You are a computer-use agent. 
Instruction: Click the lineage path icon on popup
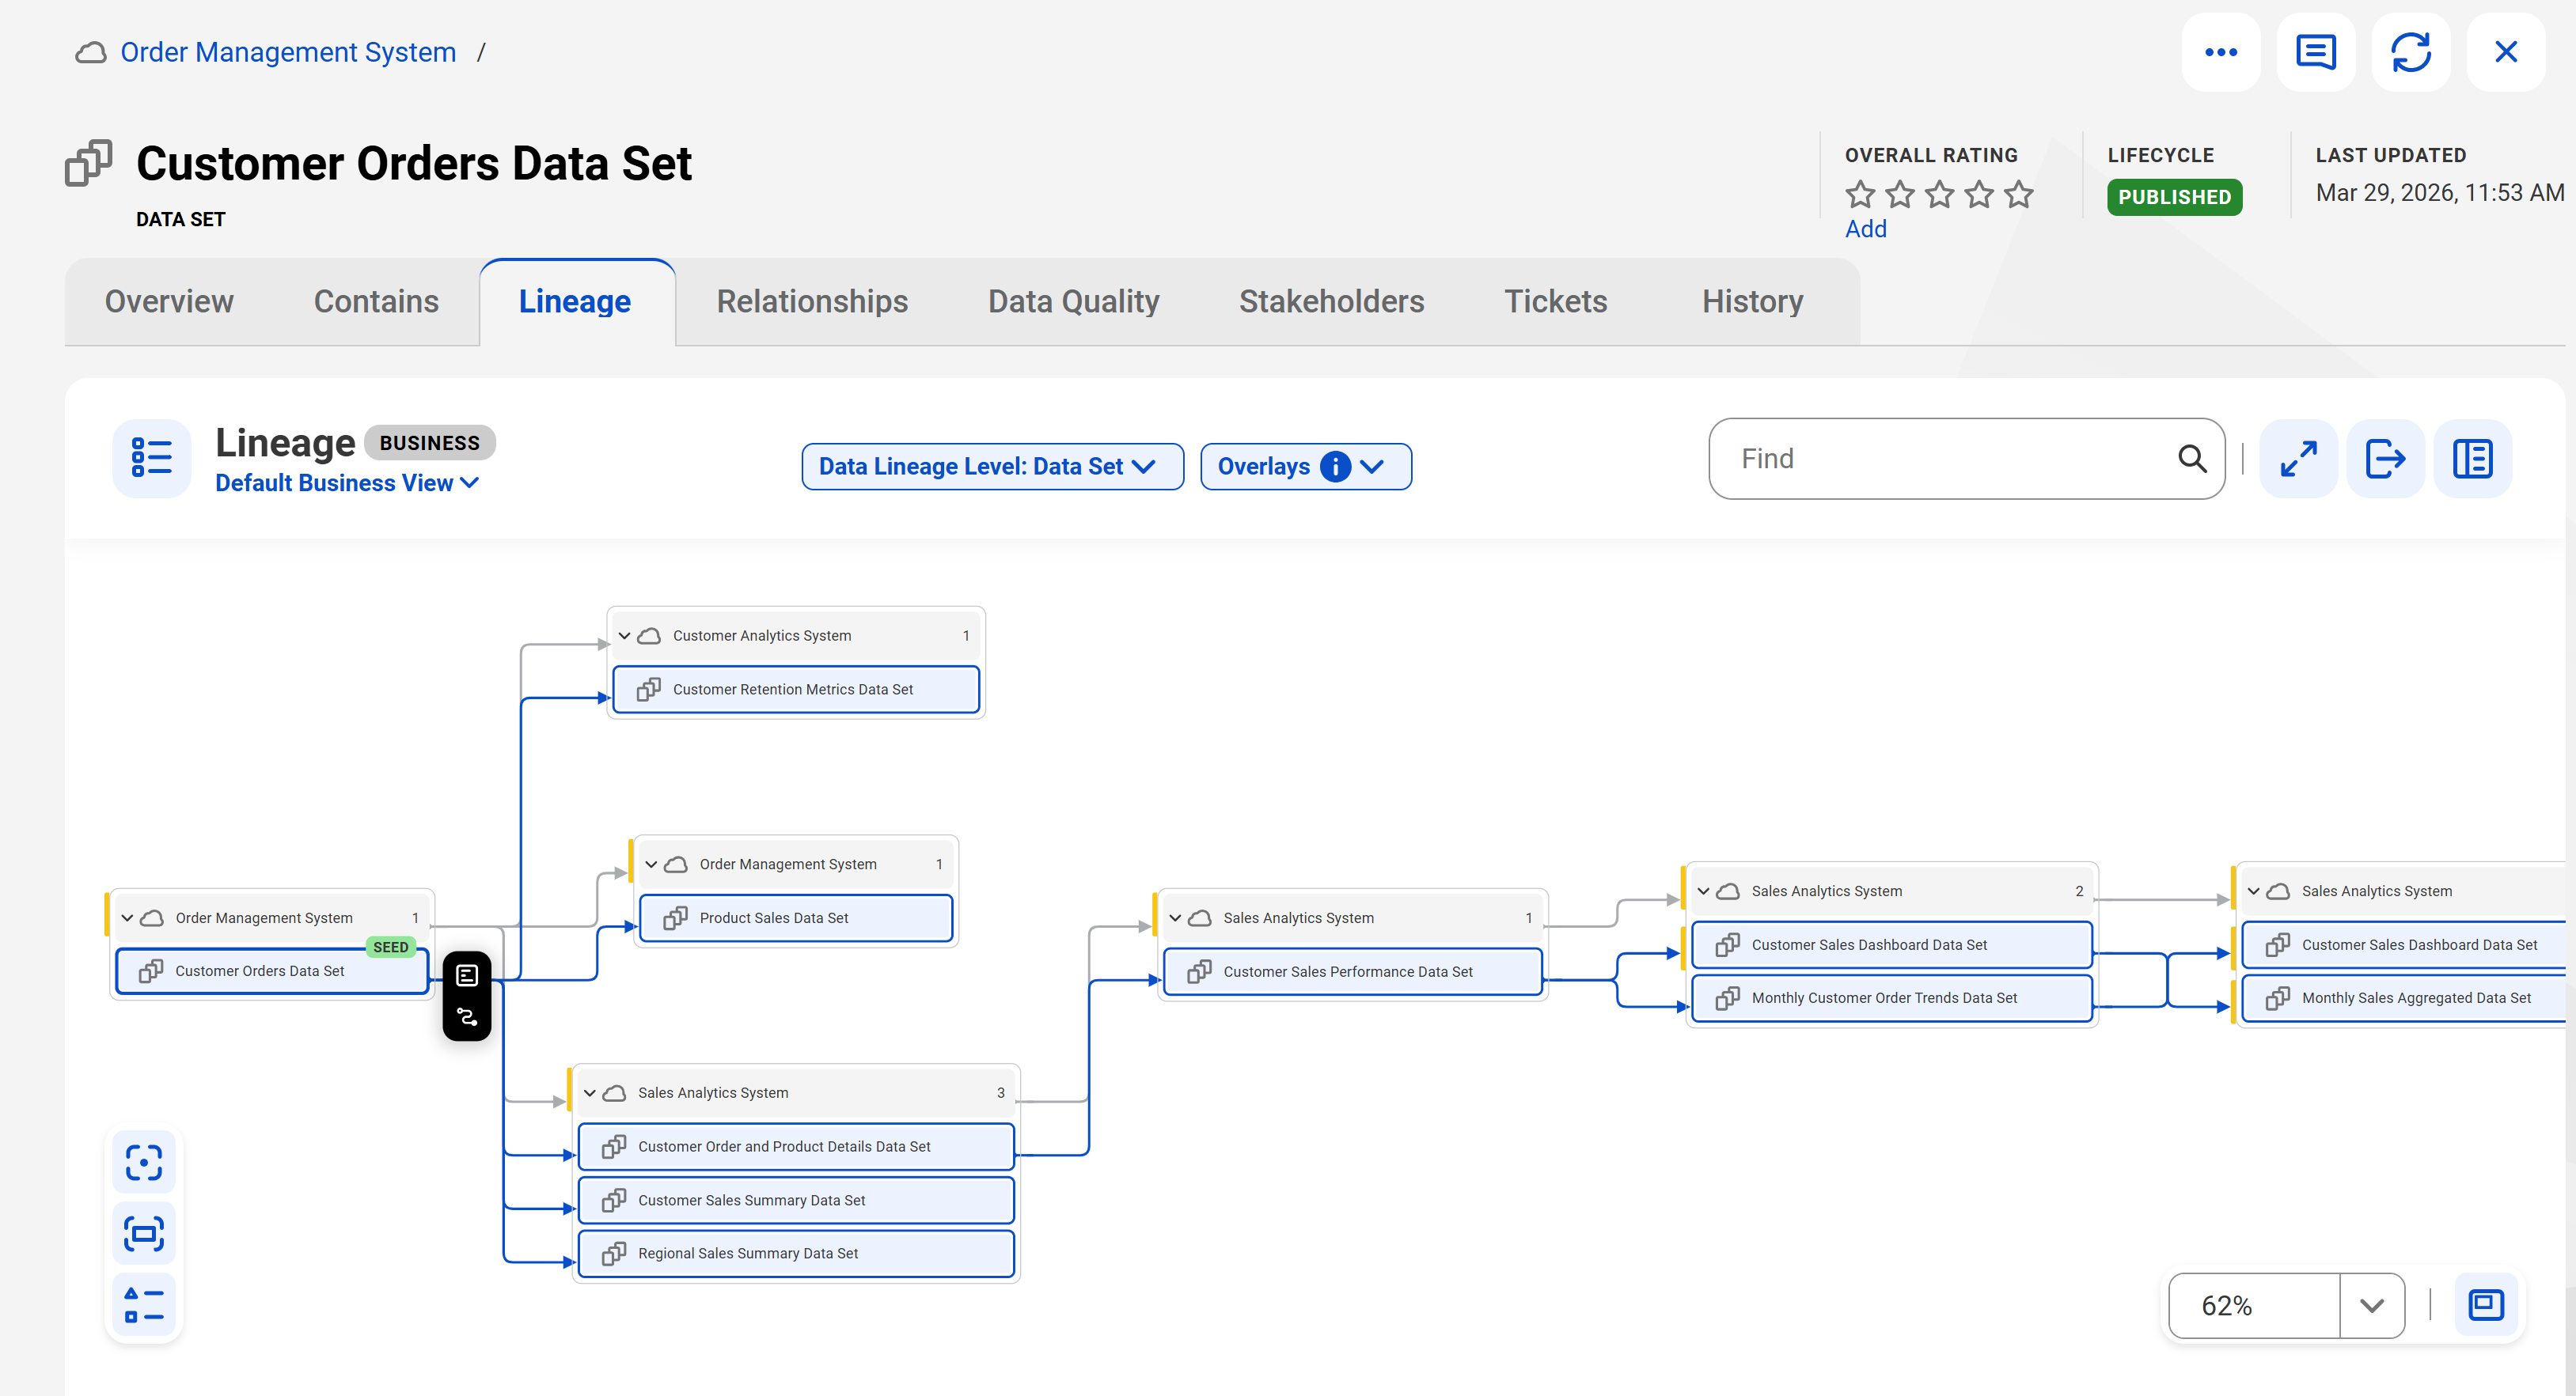point(467,1017)
